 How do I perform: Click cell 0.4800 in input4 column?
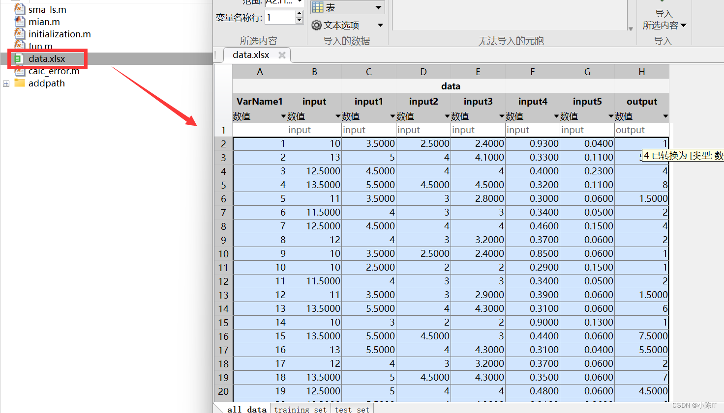point(533,391)
